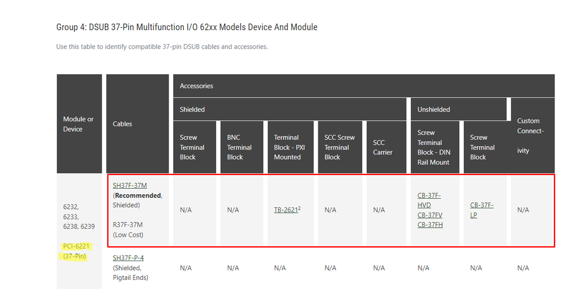Open the CB-37F-HVD link
Screen dimensions: 567x303
click(429, 200)
